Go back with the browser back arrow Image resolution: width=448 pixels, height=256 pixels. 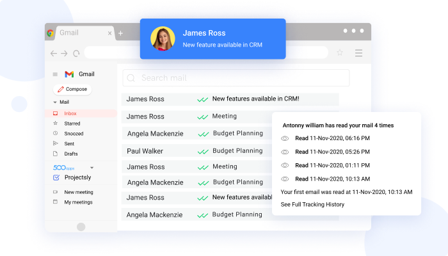click(x=53, y=53)
